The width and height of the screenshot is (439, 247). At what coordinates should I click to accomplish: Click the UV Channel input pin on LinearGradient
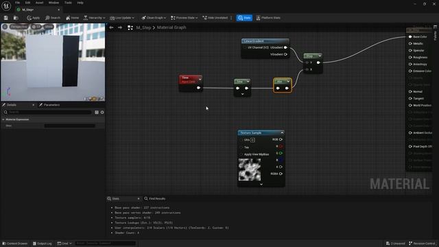coord(245,47)
